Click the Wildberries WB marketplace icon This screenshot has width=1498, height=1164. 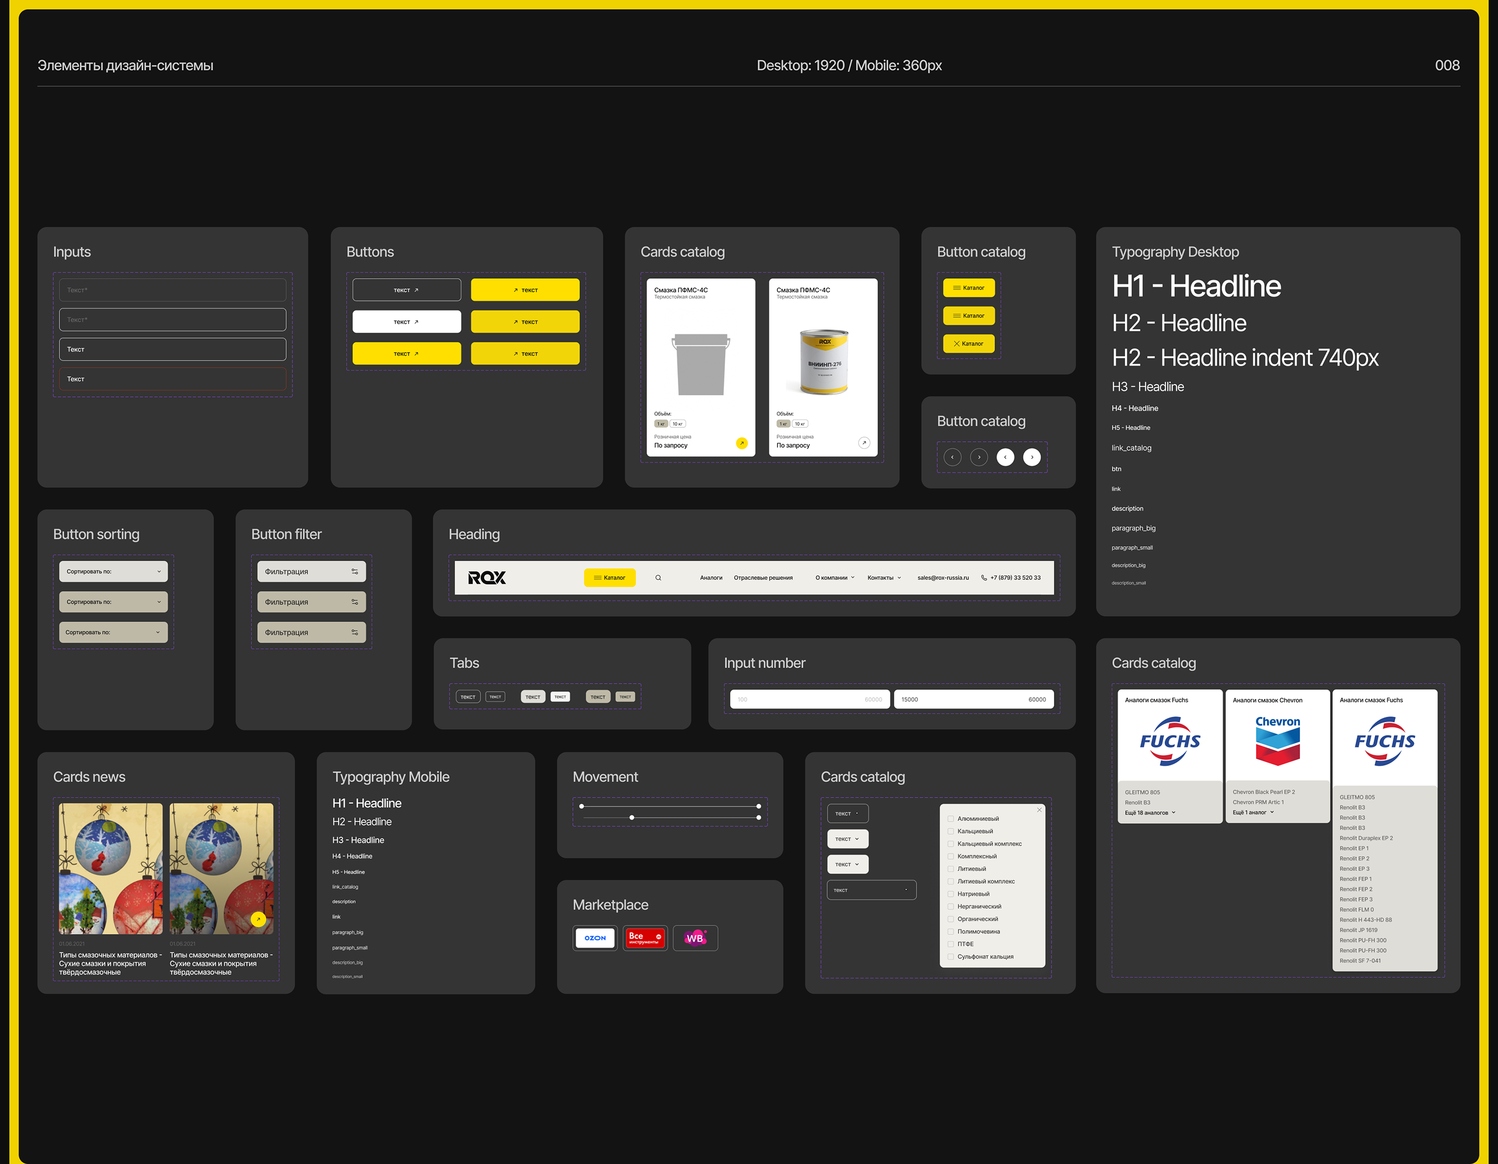[695, 938]
